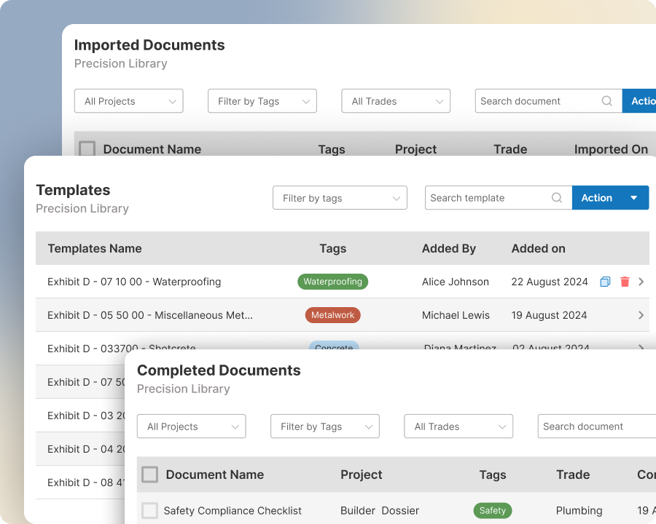Click the green Waterproofing tag
Viewport: 656px width, 524px height.
coord(332,282)
